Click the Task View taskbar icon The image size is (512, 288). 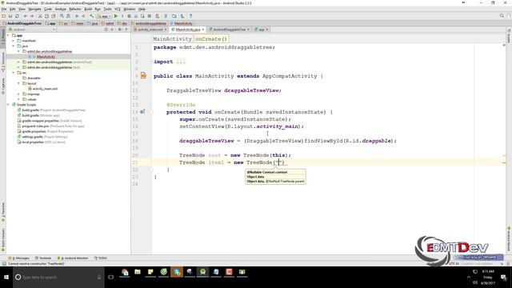[x=111, y=277]
